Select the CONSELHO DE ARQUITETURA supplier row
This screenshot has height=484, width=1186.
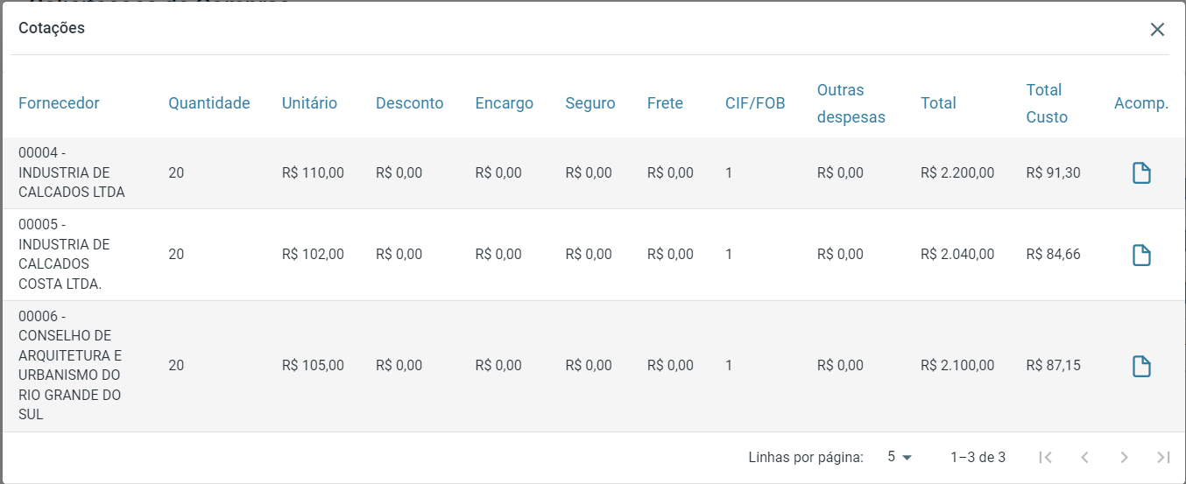(x=69, y=365)
